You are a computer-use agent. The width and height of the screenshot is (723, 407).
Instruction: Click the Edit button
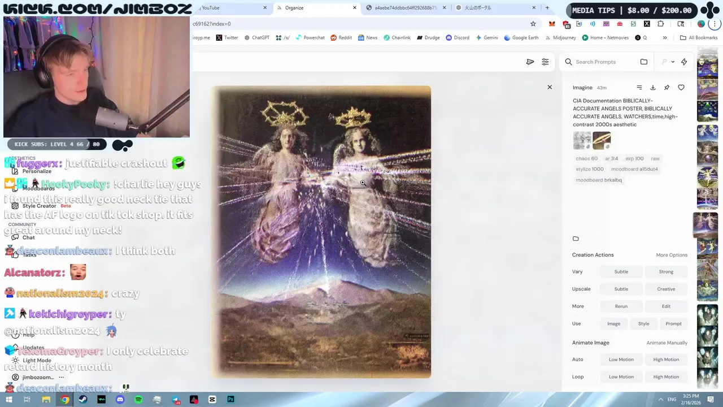[666, 306]
